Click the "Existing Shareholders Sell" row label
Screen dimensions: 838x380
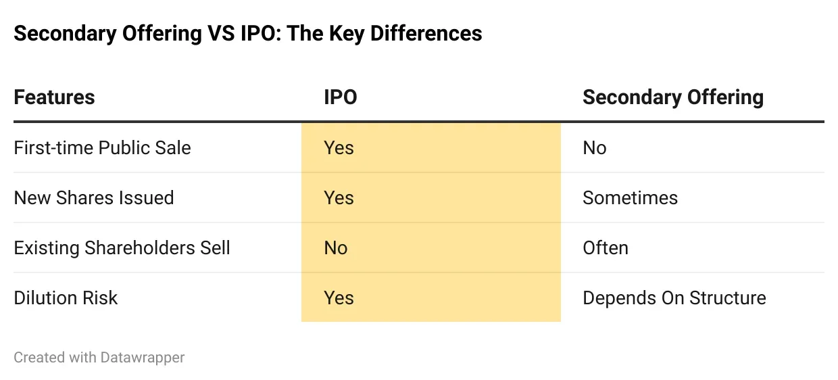pos(122,248)
